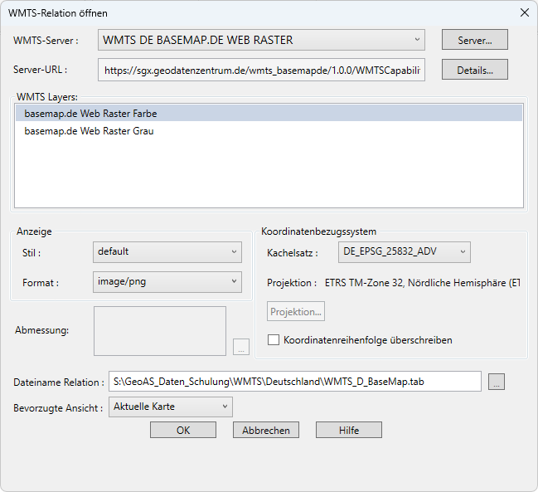Open the Kachelsatz dropdown
The height and width of the screenshot is (492, 538).
[x=405, y=252]
